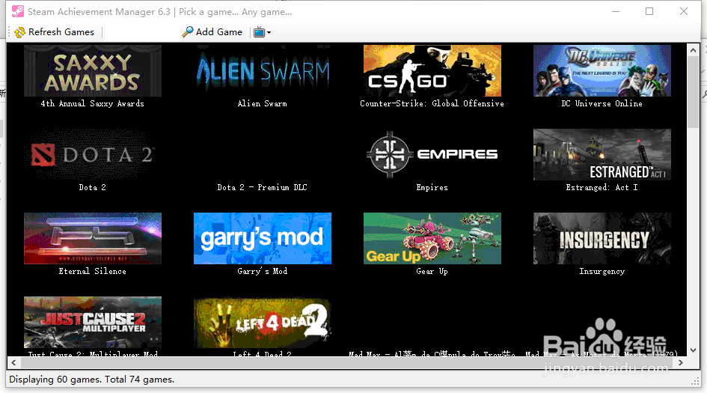Click the vertical scrollbar up arrow

tap(693, 50)
